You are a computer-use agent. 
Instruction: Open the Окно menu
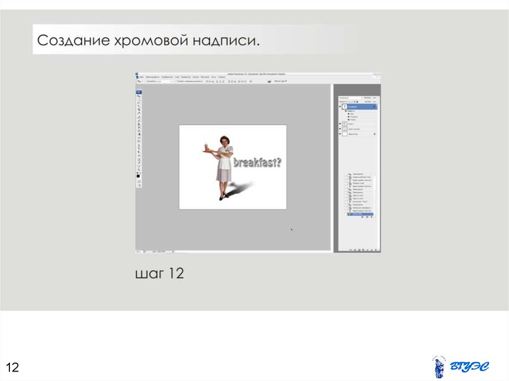(x=214, y=77)
